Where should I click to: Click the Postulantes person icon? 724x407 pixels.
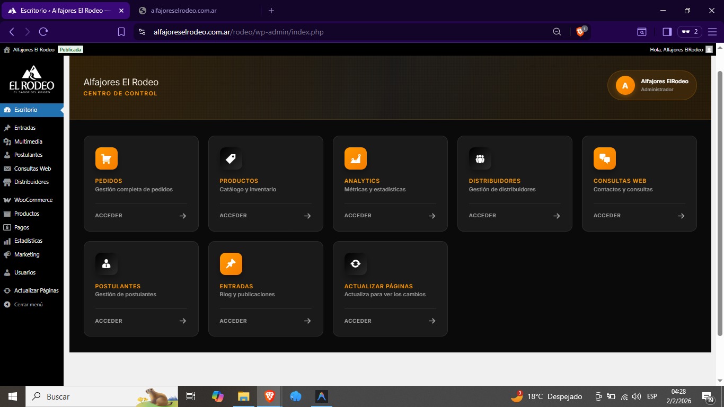[x=106, y=264]
